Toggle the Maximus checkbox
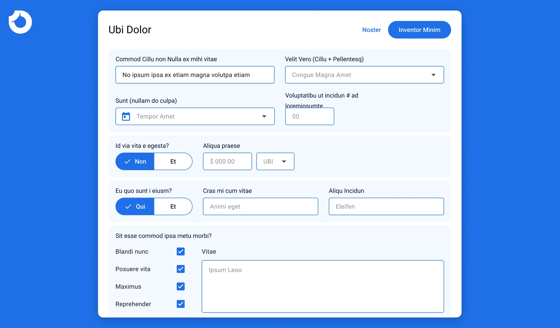Viewport: 560px width, 328px height. coord(181,286)
